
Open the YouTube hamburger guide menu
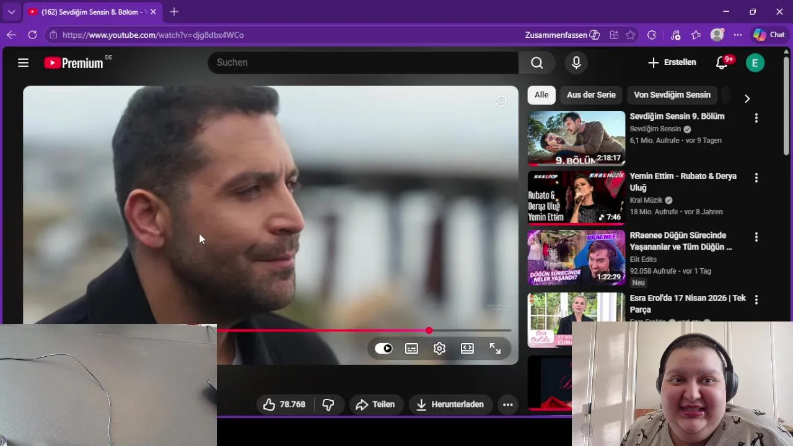coord(24,63)
